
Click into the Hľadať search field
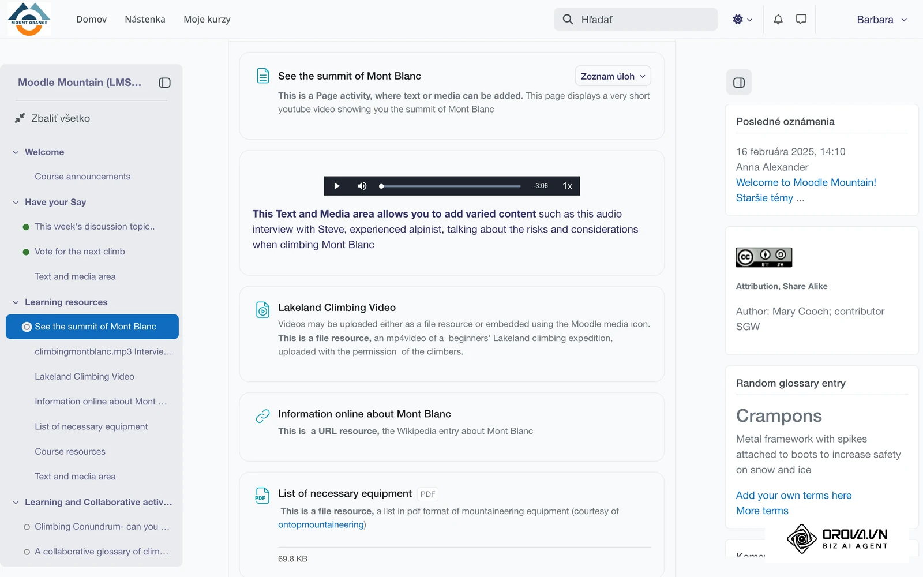(x=636, y=19)
